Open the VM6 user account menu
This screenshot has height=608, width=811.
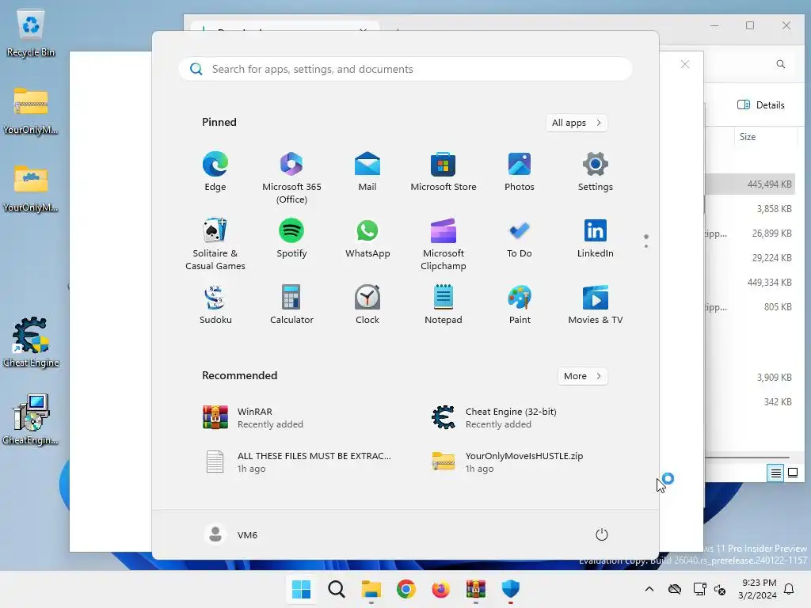[x=230, y=534]
